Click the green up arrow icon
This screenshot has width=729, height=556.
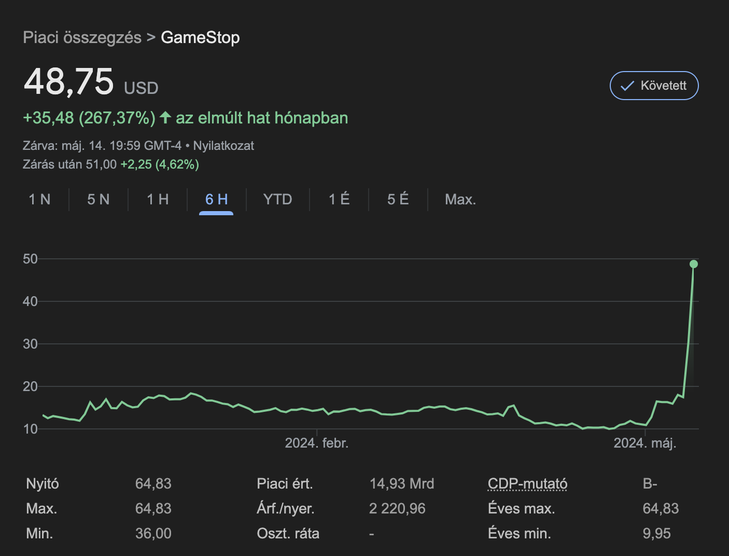click(165, 117)
